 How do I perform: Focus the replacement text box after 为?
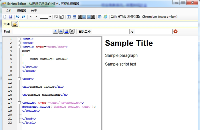(x=154, y=32)
